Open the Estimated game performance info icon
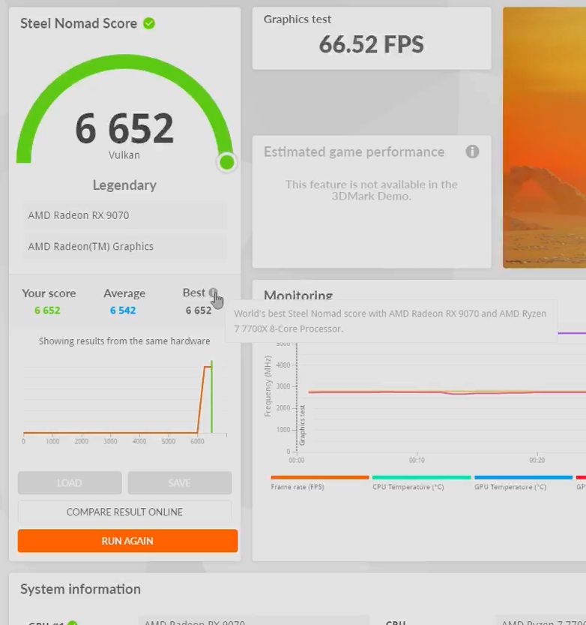586x625 pixels. [472, 152]
